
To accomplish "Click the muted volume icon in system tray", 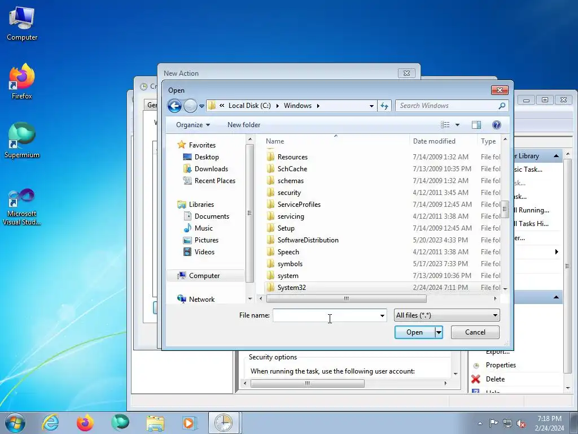I will (521, 424).
